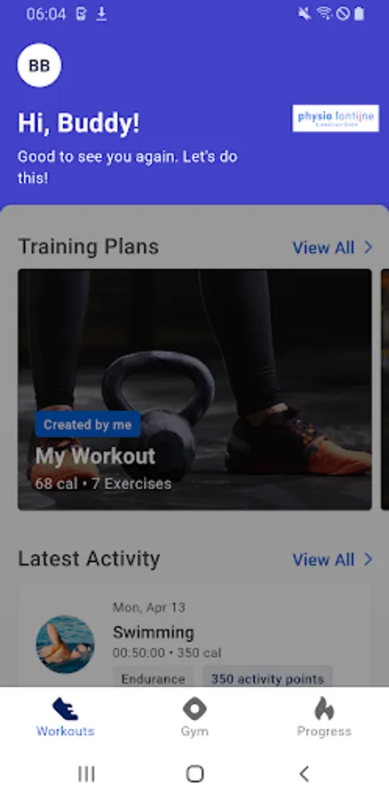
Task: Tap the Workouts shoe icon
Action: click(x=65, y=708)
